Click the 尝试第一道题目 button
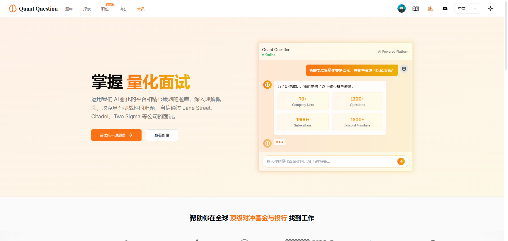 [116, 135]
